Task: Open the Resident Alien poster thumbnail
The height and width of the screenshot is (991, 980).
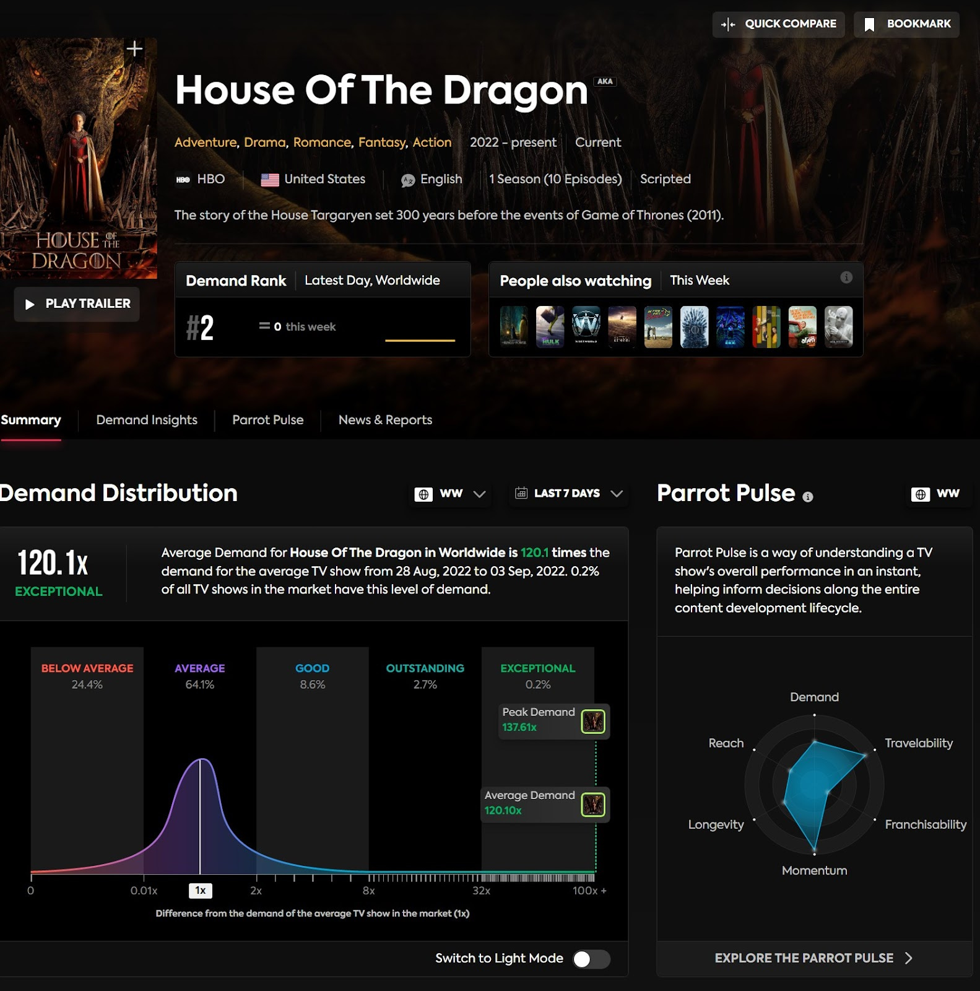Action: coord(802,326)
